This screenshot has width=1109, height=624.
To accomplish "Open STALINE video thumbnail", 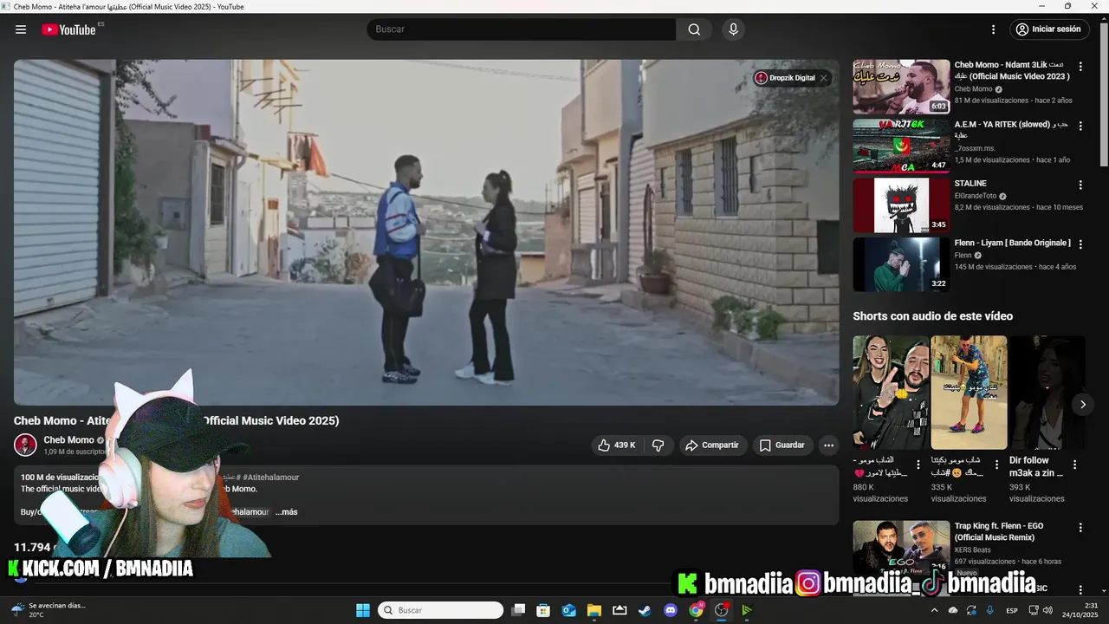I will pyautogui.click(x=901, y=205).
